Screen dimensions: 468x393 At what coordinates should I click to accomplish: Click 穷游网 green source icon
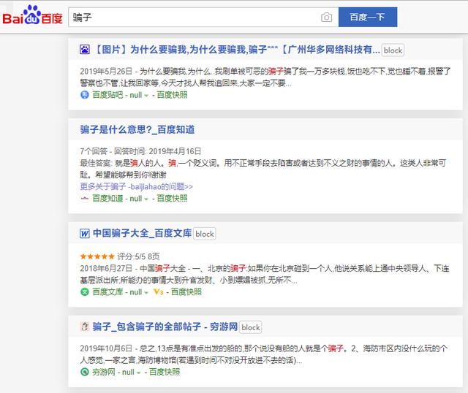click(85, 372)
